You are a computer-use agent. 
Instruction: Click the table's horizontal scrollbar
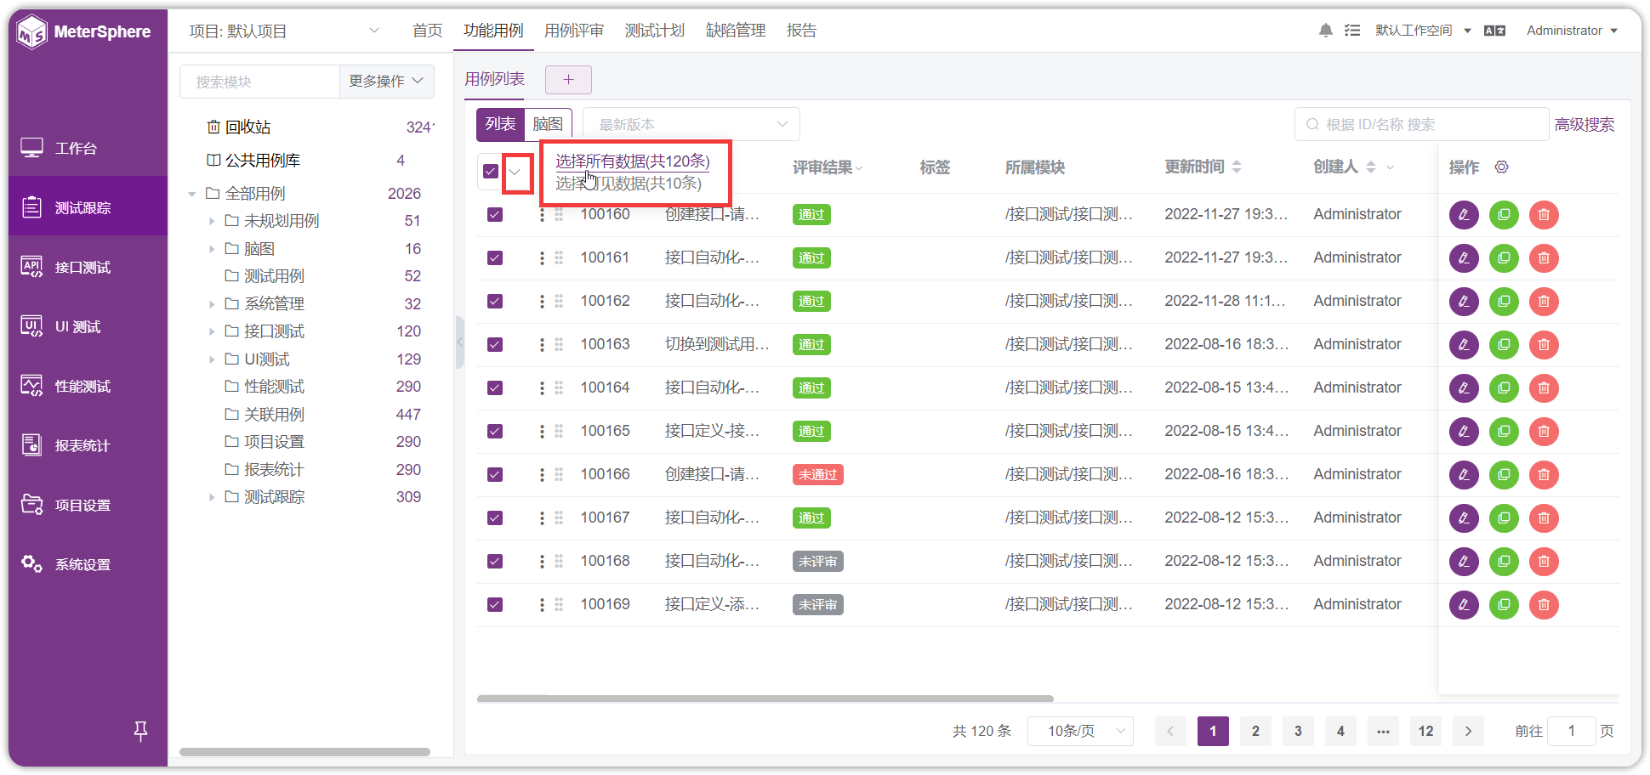pyautogui.click(x=765, y=699)
